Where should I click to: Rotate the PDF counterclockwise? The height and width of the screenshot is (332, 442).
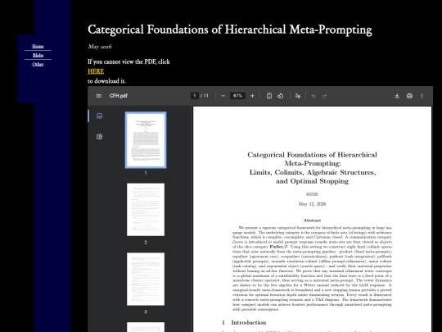(x=280, y=96)
